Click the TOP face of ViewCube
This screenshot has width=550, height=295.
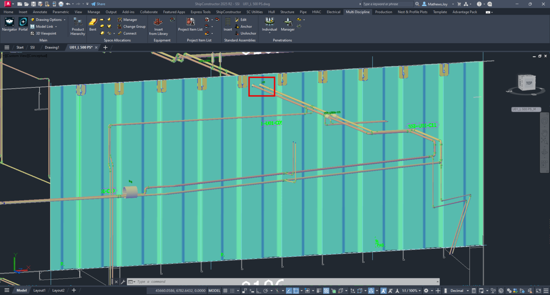point(529,83)
